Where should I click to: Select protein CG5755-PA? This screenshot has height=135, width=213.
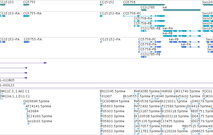click(33, 39)
